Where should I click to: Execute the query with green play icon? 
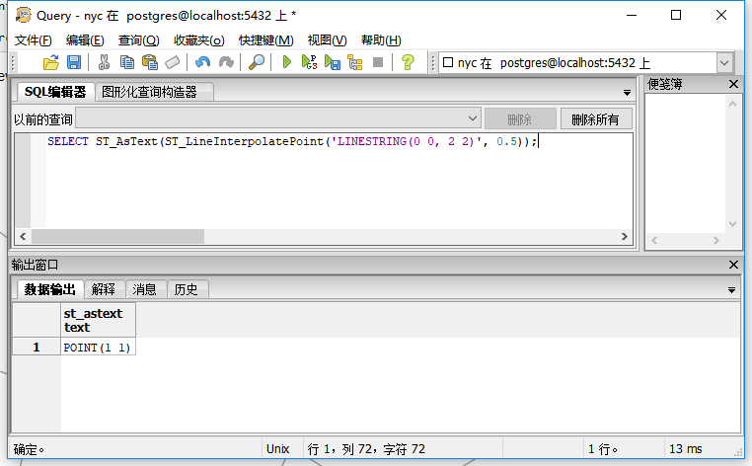287,62
